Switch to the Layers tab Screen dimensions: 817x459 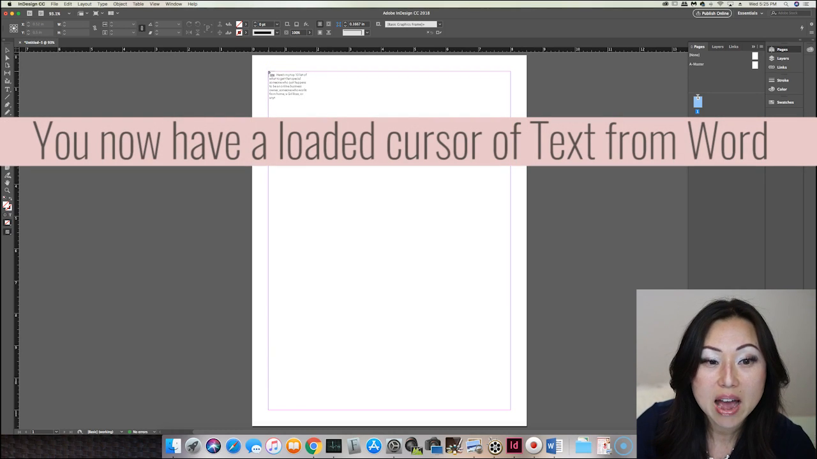(x=717, y=47)
